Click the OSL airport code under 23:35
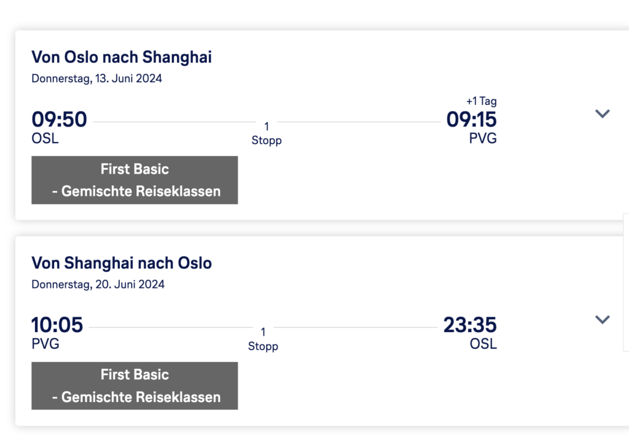The height and width of the screenshot is (437, 629). click(483, 344)
